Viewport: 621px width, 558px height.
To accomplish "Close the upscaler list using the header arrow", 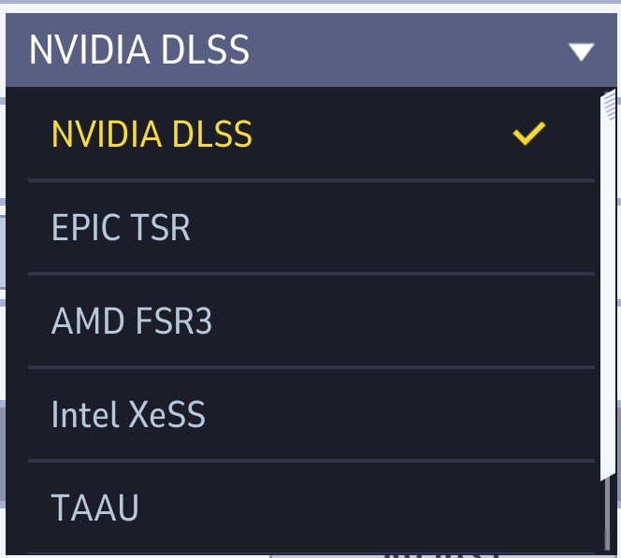I will tap(582, 51).
